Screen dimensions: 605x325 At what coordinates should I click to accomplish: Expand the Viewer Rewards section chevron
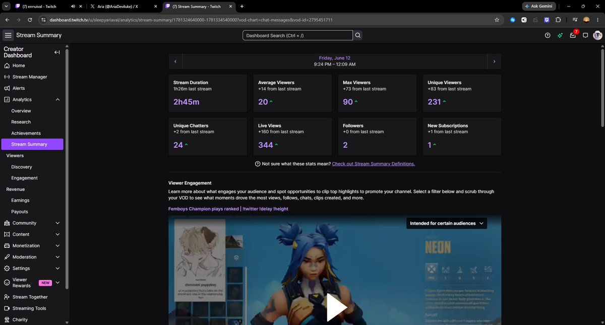(57, 283)
